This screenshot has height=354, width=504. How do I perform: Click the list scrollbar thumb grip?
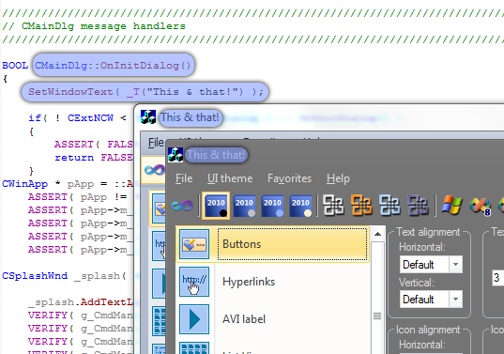tap(377, 316)
